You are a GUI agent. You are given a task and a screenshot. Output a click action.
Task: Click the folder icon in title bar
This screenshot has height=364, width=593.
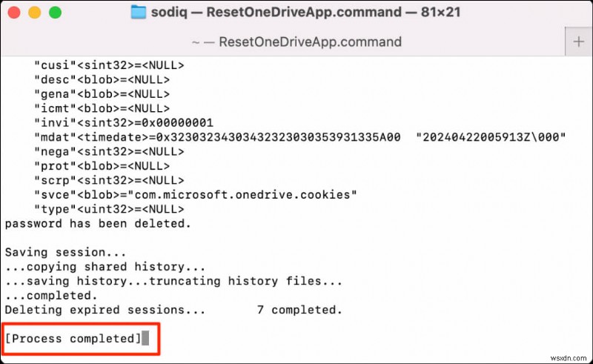pos(139,12)
